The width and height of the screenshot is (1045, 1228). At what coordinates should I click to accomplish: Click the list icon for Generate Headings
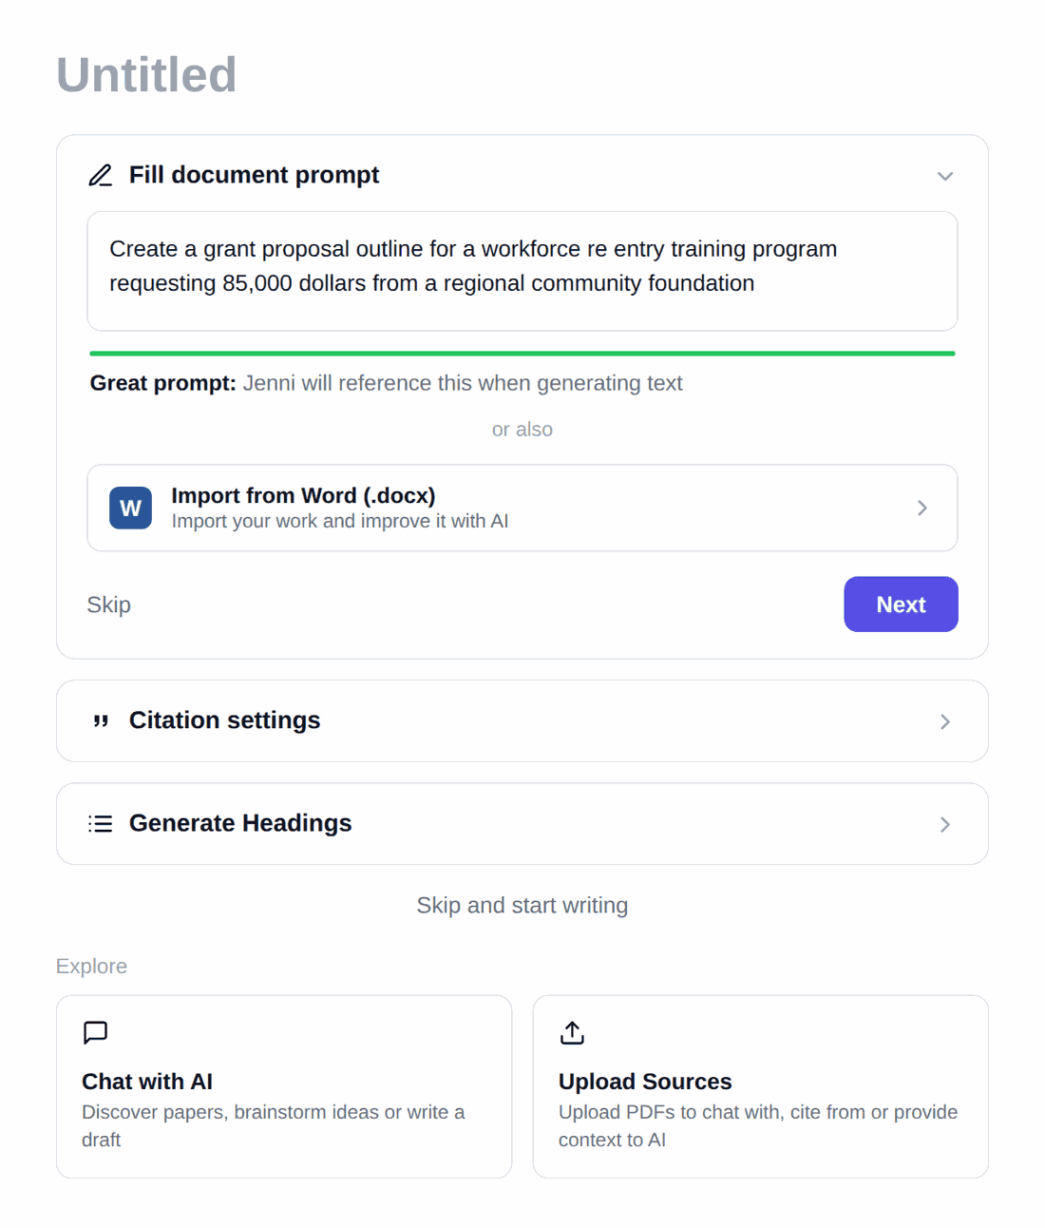(101, 824)
